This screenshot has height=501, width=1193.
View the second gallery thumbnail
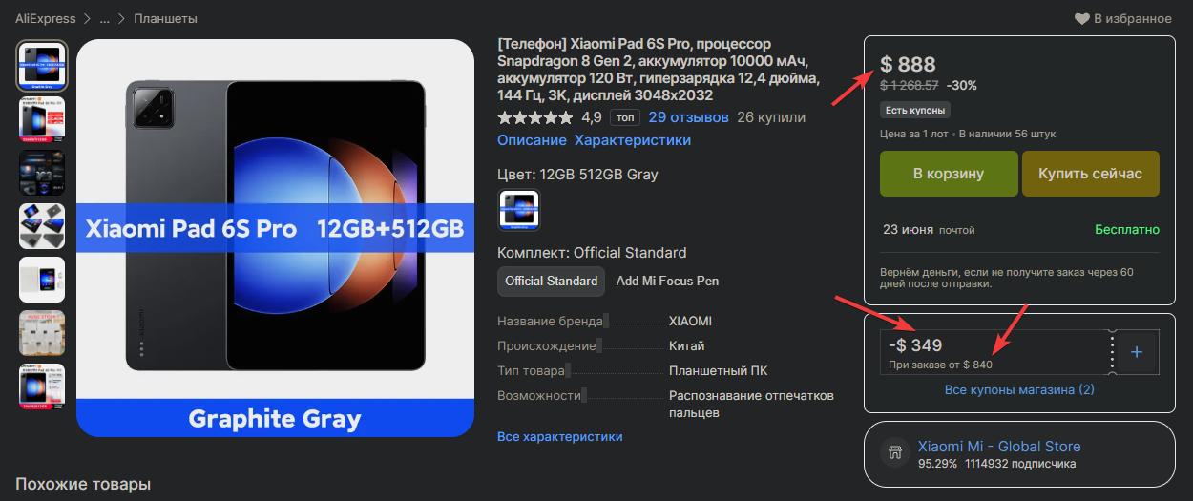42,119
